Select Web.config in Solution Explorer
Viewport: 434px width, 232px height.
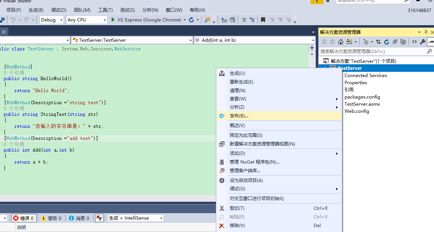coord(357,111)
